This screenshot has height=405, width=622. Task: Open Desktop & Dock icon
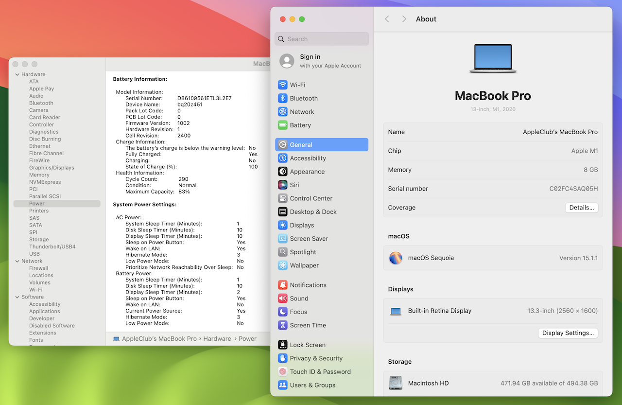click(283, 211)
